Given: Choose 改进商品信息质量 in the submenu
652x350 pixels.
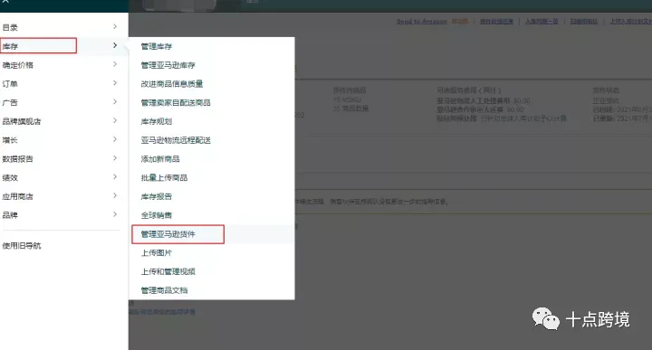Looking at the screenshot, I should coord(172,84).
